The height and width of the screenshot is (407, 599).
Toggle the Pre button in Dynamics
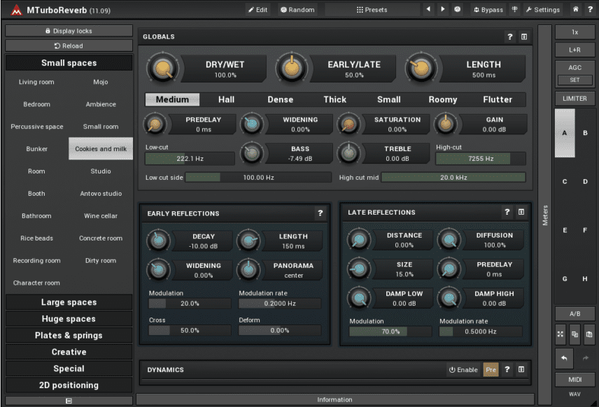coord(491,369)
